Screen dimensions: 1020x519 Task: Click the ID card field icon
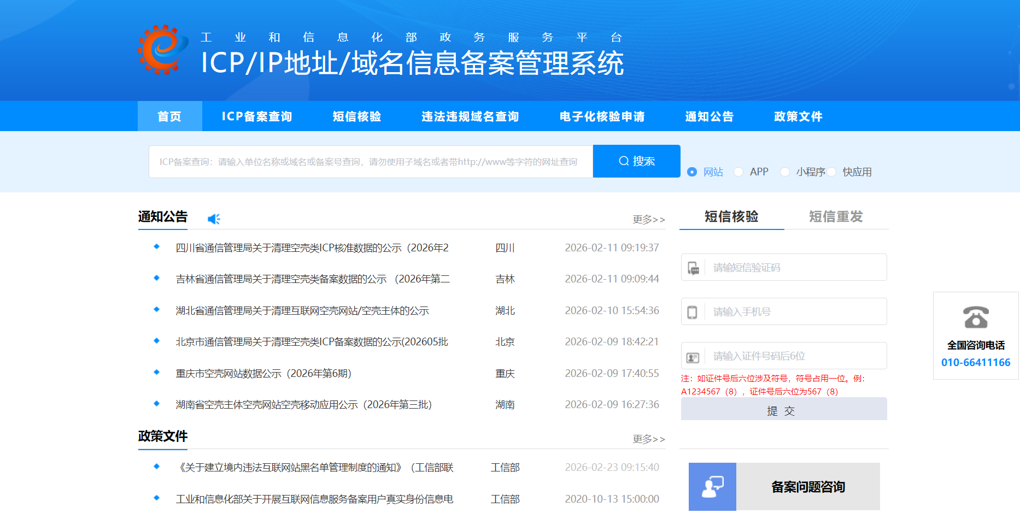[x=693, y=357]
